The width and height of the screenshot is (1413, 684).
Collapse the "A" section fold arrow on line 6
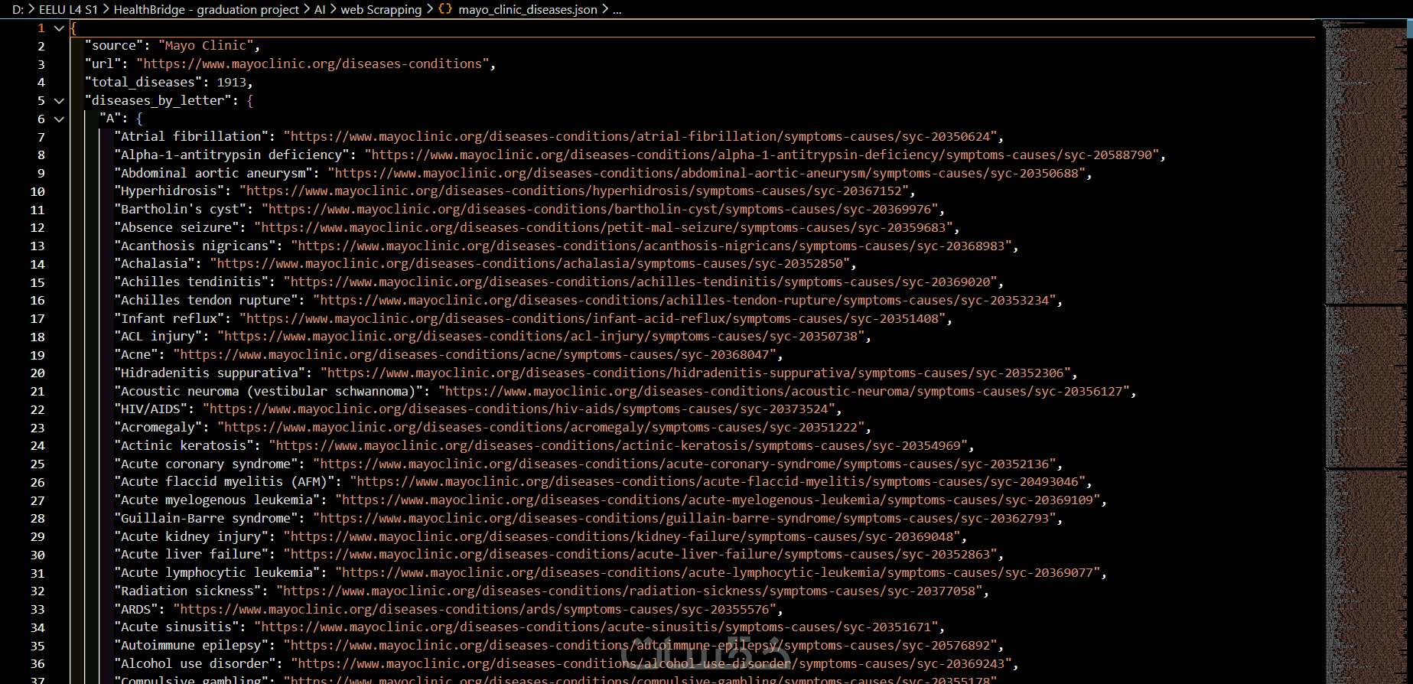(59, 119)
